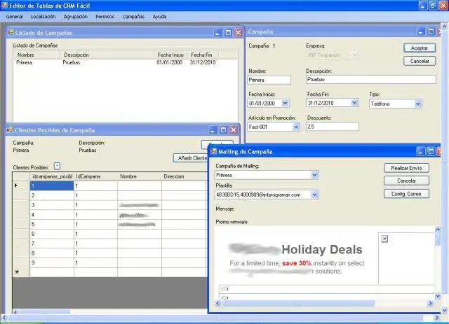Select the grid cell with id 9
The image size is (449, 324).
[52, 262]
